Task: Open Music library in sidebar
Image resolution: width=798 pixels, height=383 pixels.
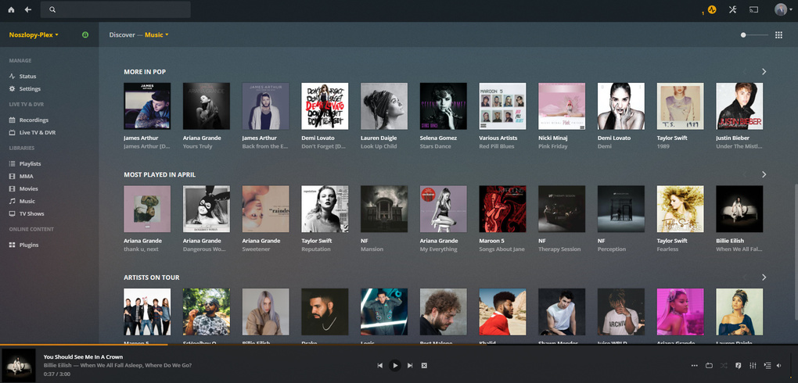Action: pyautogui.click(x=23, y=202)
